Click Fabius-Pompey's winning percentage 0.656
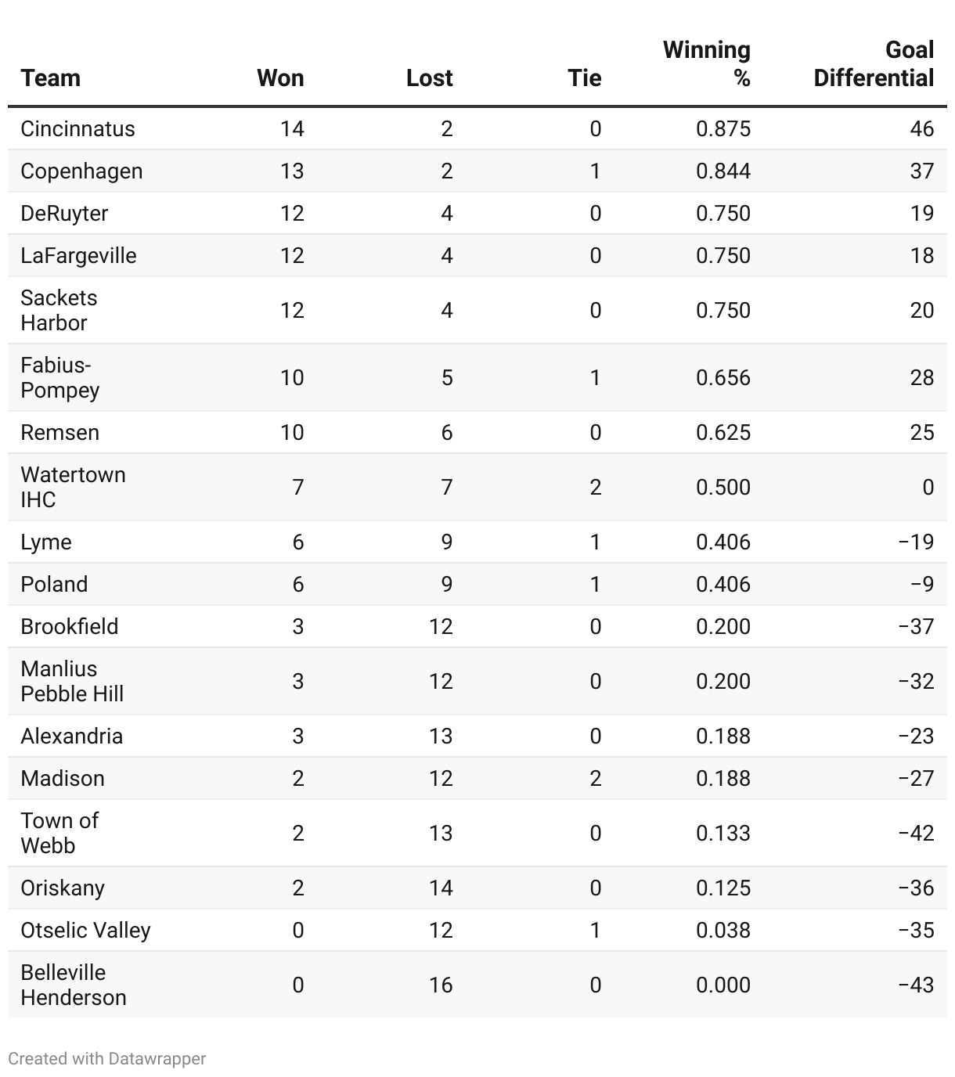The height and width of the screenshot is (1077, 955). pyautogui.click(x=723, y=377)
